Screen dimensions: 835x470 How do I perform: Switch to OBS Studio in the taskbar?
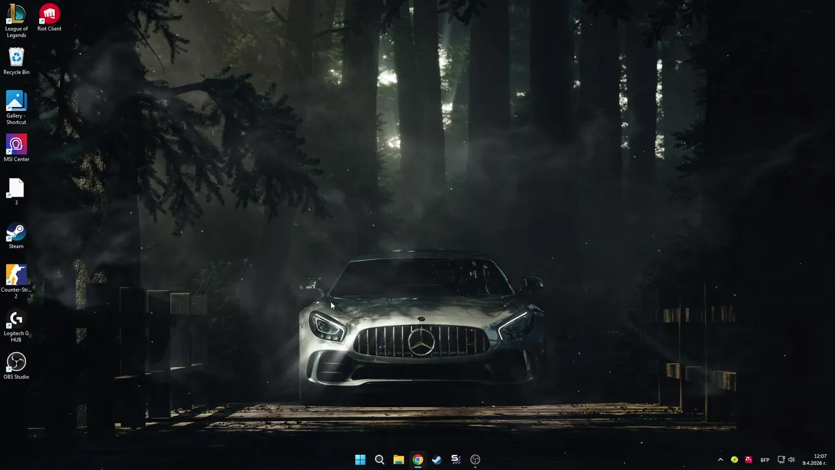[x=475, y=460]
